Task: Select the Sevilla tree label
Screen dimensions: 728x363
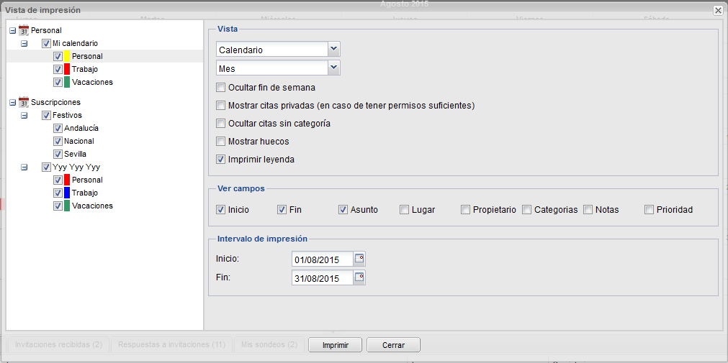Action: [x=75, y=155]
